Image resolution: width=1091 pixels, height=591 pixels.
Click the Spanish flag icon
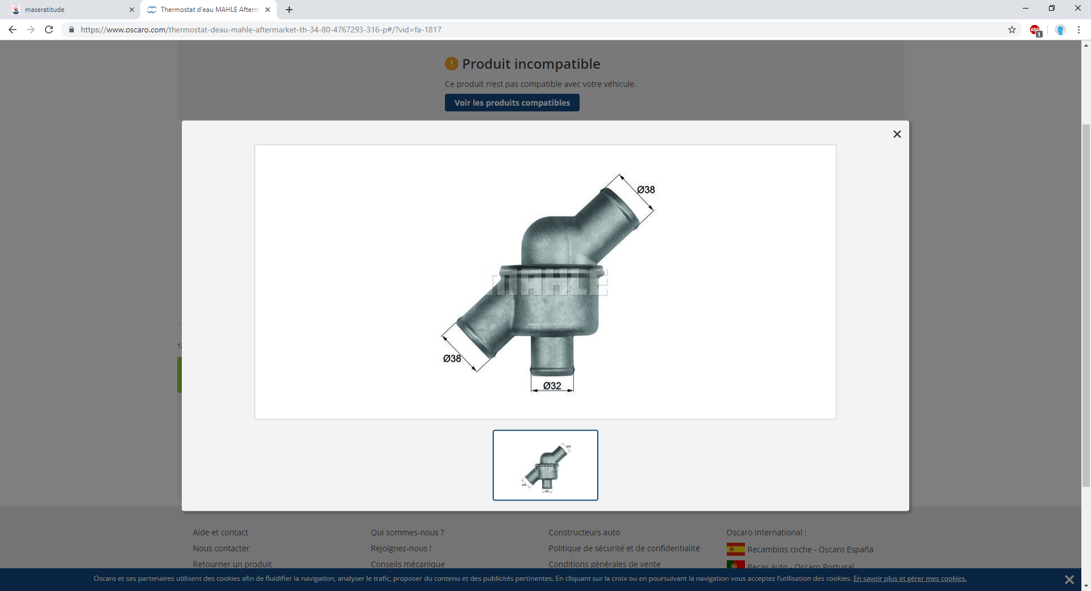pos(735,550)
